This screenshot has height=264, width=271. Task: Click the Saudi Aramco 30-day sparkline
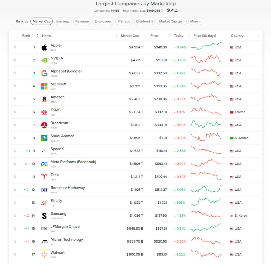pos(206,137)
